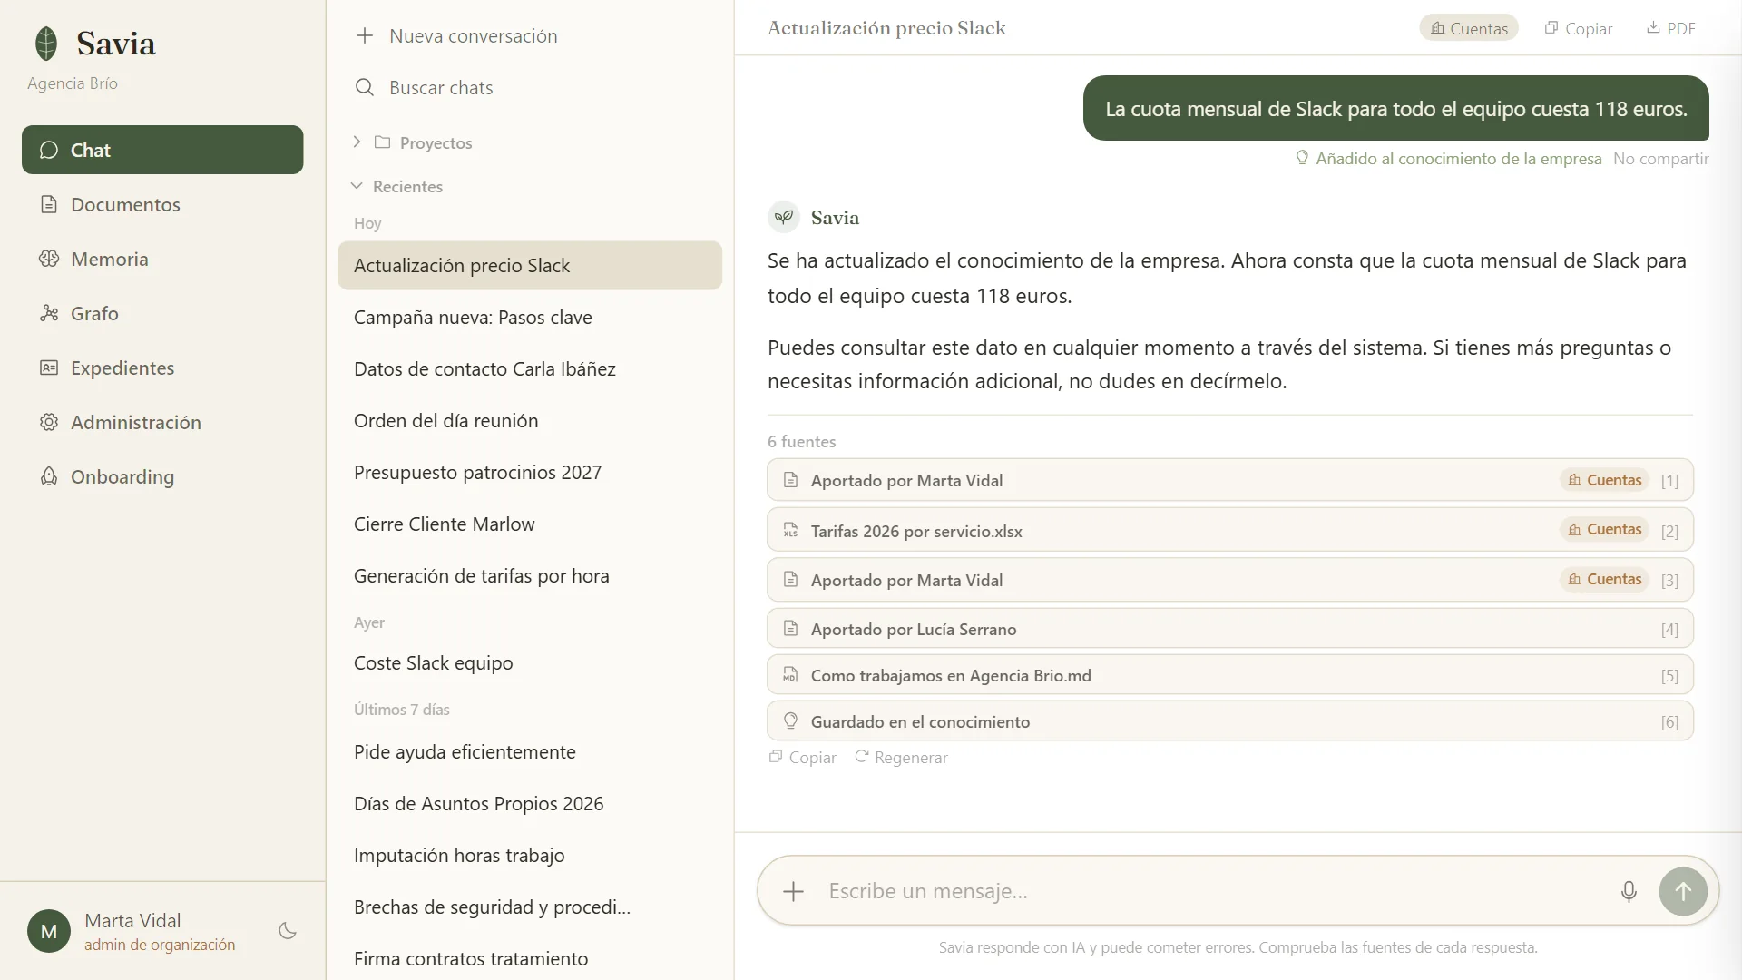The width and height of the screenshot is (1742, 980).
Task: Click Añadido al conocimiento de la empresa
Action: [x=1449, y=159]
